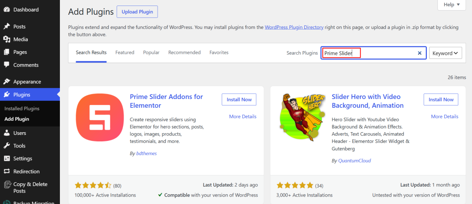Open the Plugins menu item
This screenshot has height=204, width=472.
tap(30, 95)
